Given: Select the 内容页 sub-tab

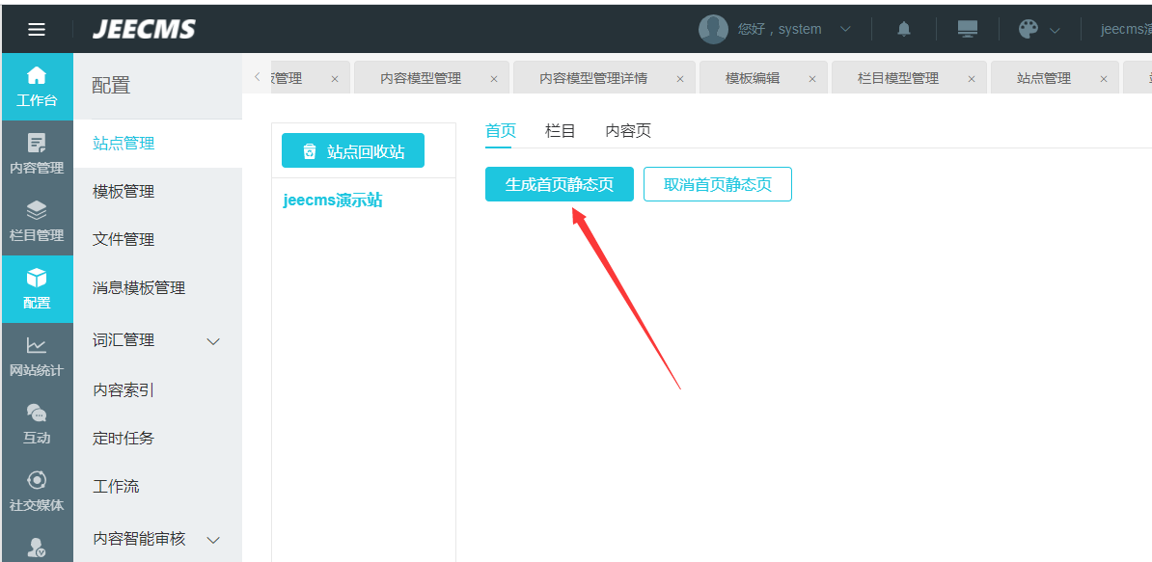Looking at the screenshot, I should pyautogui.click(x=628, y=131).
